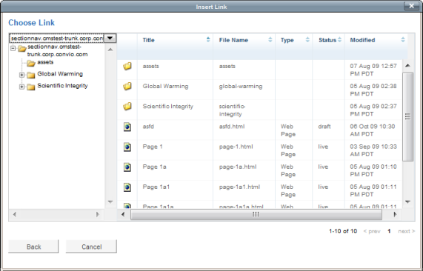Click the File Name column header
The height and width of the screenshot is (271, 423).
coord(233,40)
